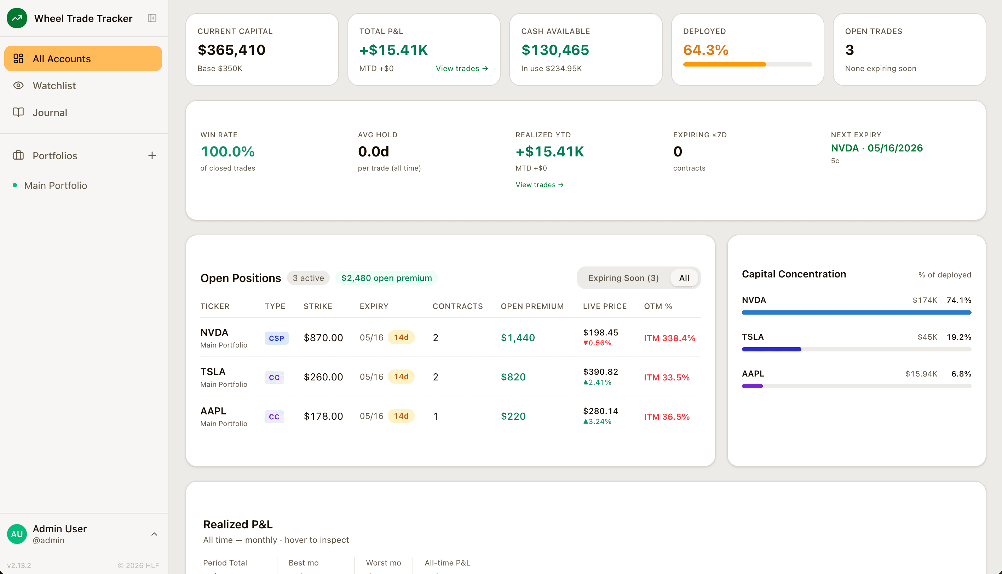1002x574 pixels.
Task: Click the 14d badge in TSLA row
Action: [401, 377]
